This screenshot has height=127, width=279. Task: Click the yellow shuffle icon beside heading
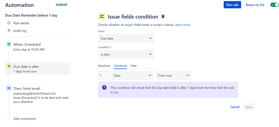point(101,17)
